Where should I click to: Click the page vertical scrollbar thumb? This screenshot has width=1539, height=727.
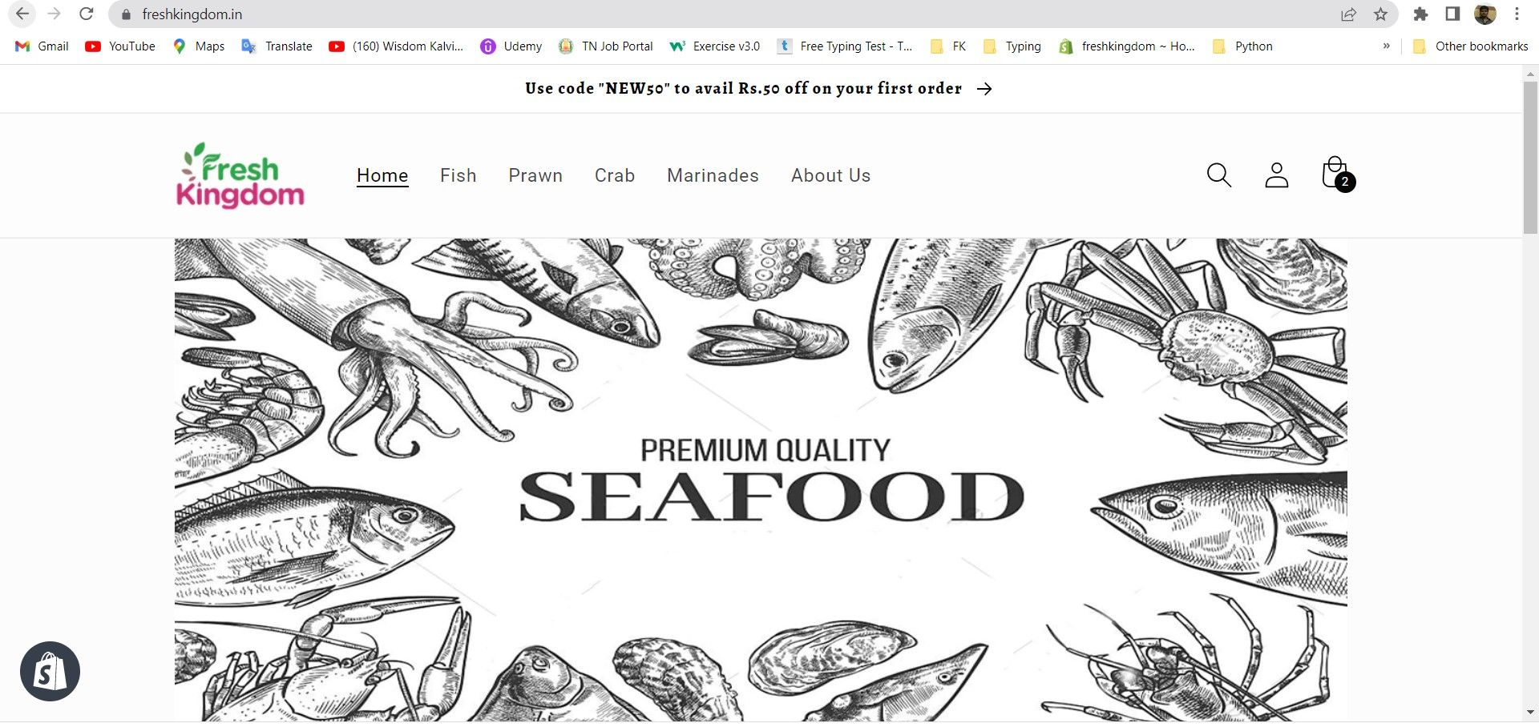pyautogui.click(x=1530, y=156)
